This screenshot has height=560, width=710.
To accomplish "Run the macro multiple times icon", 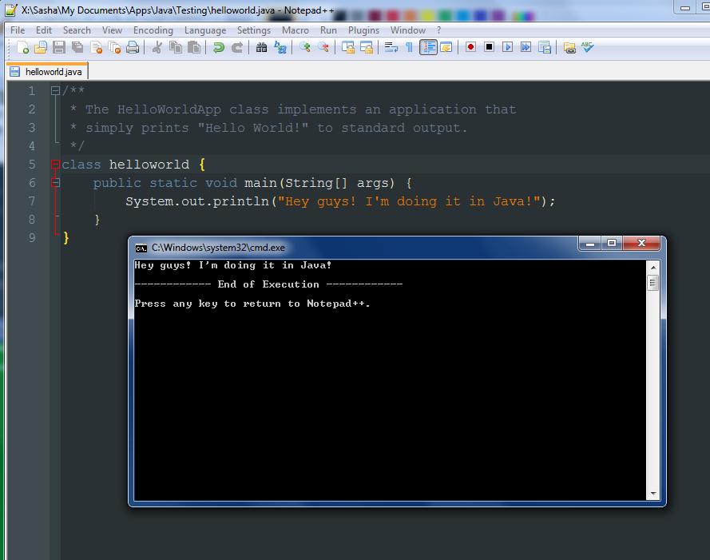I will point(526,47).
